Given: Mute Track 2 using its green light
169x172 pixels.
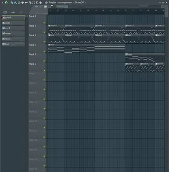Looking at the screenshot, I should click(44, 32).
